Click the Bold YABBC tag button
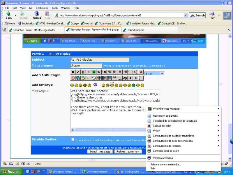 click(x=73, y=72)
